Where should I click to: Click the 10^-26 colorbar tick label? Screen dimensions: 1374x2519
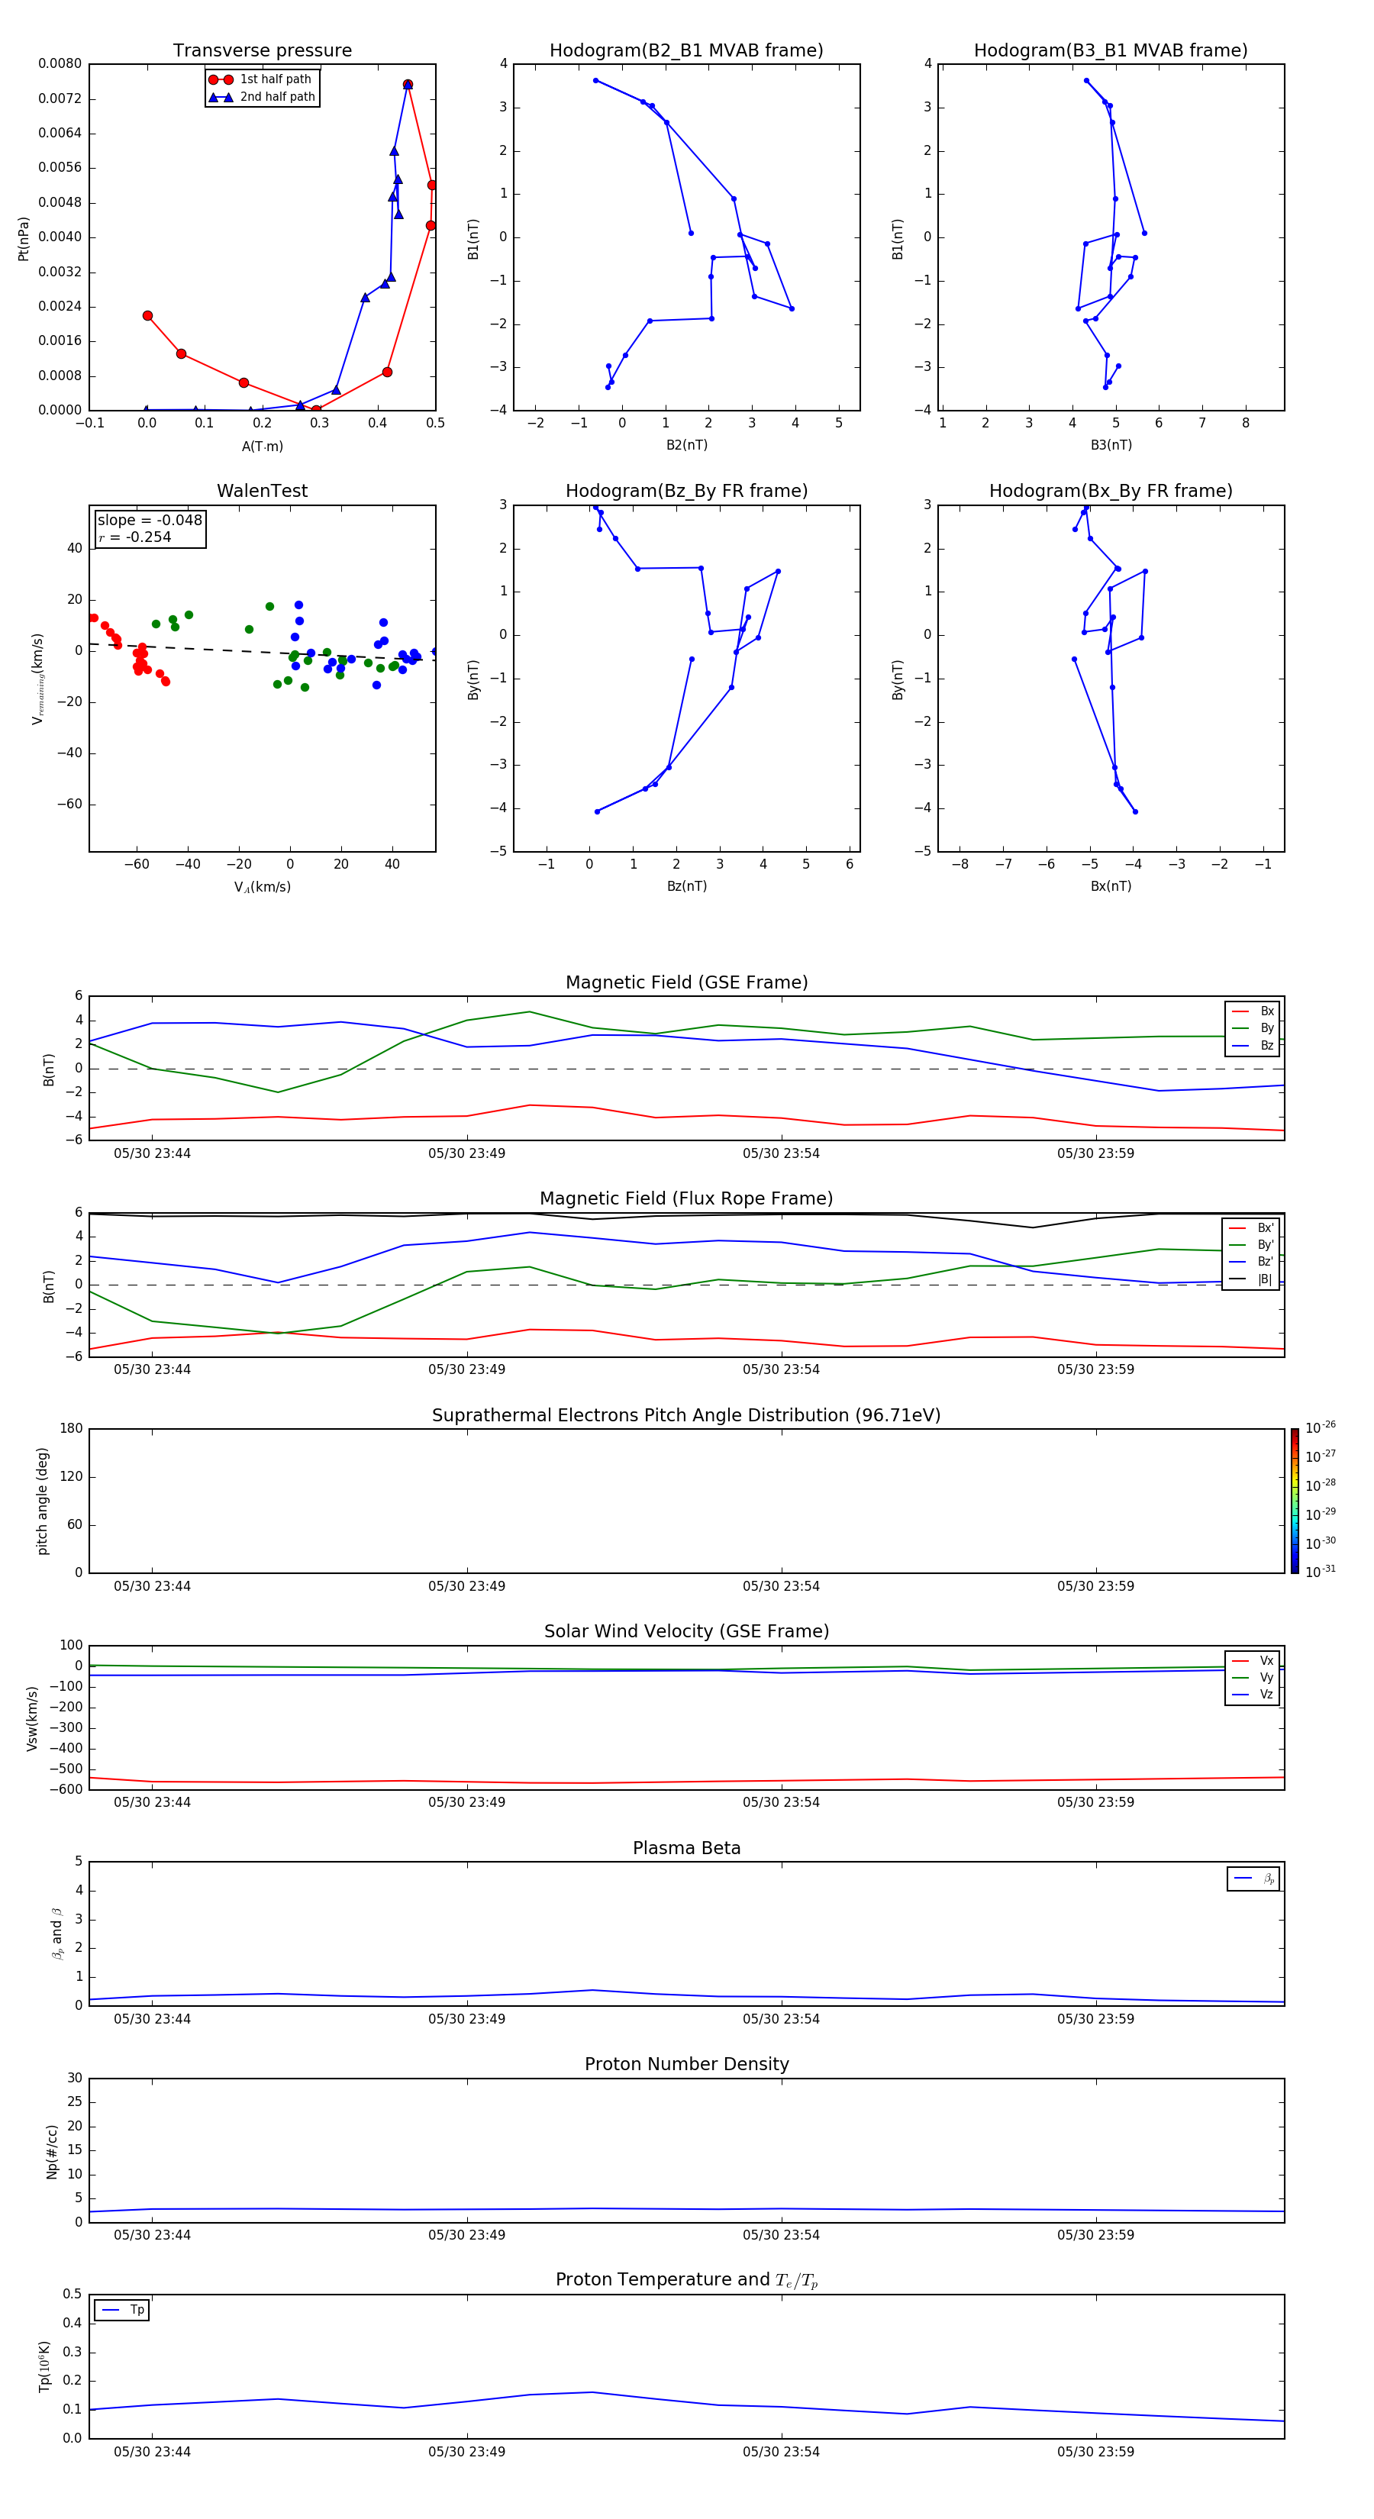point(1321,1427)
